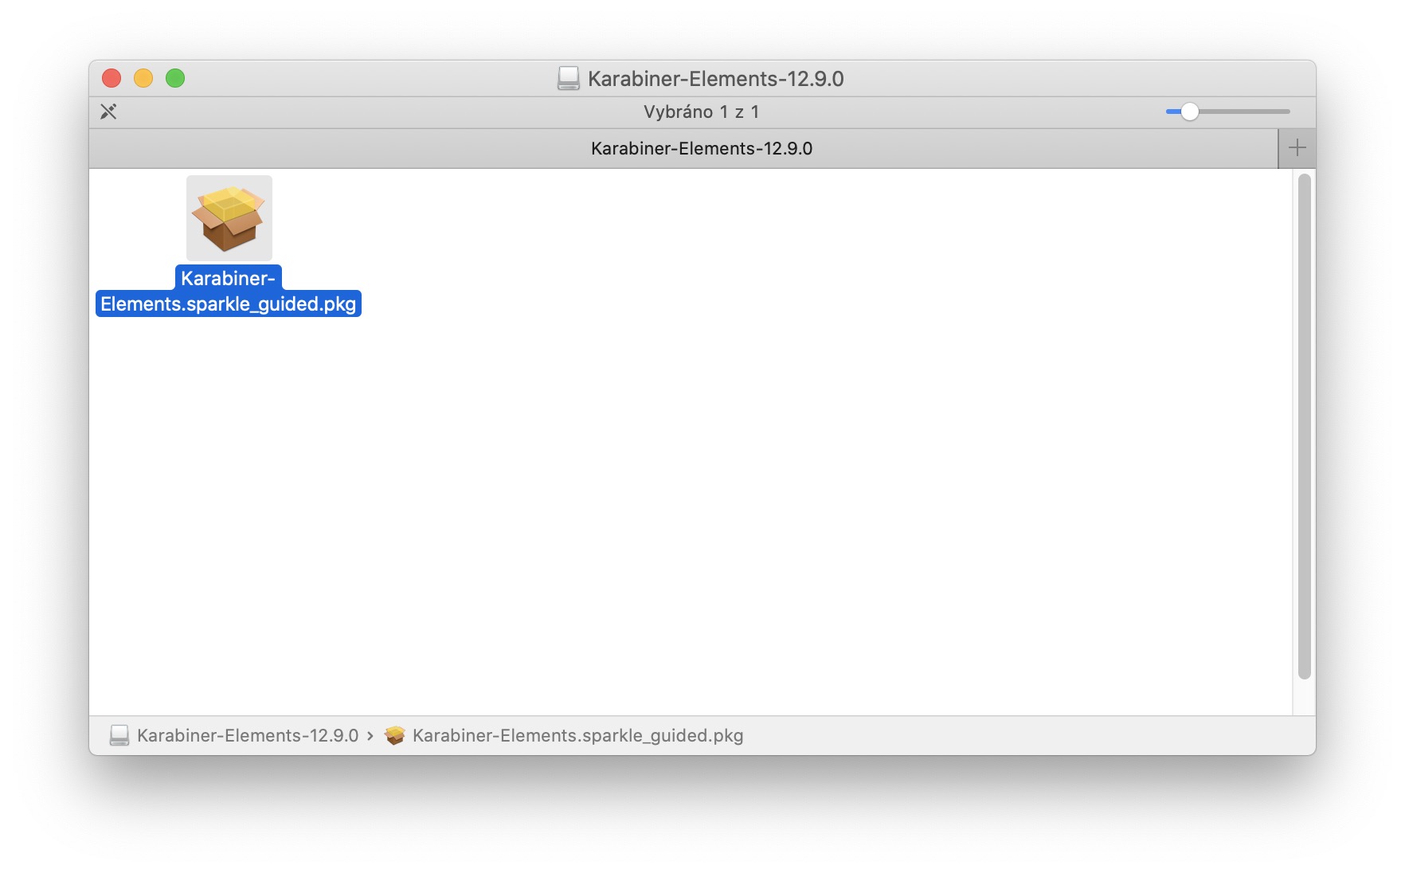Screen dimensions: 1405x873
Task: Click the disk proxy icon in title bar
Action: coord(569,78)
